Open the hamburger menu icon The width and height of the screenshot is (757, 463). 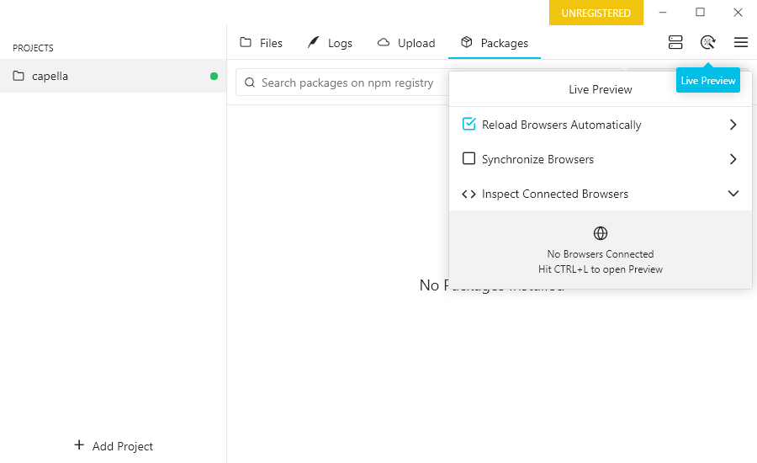coord(740,42)
